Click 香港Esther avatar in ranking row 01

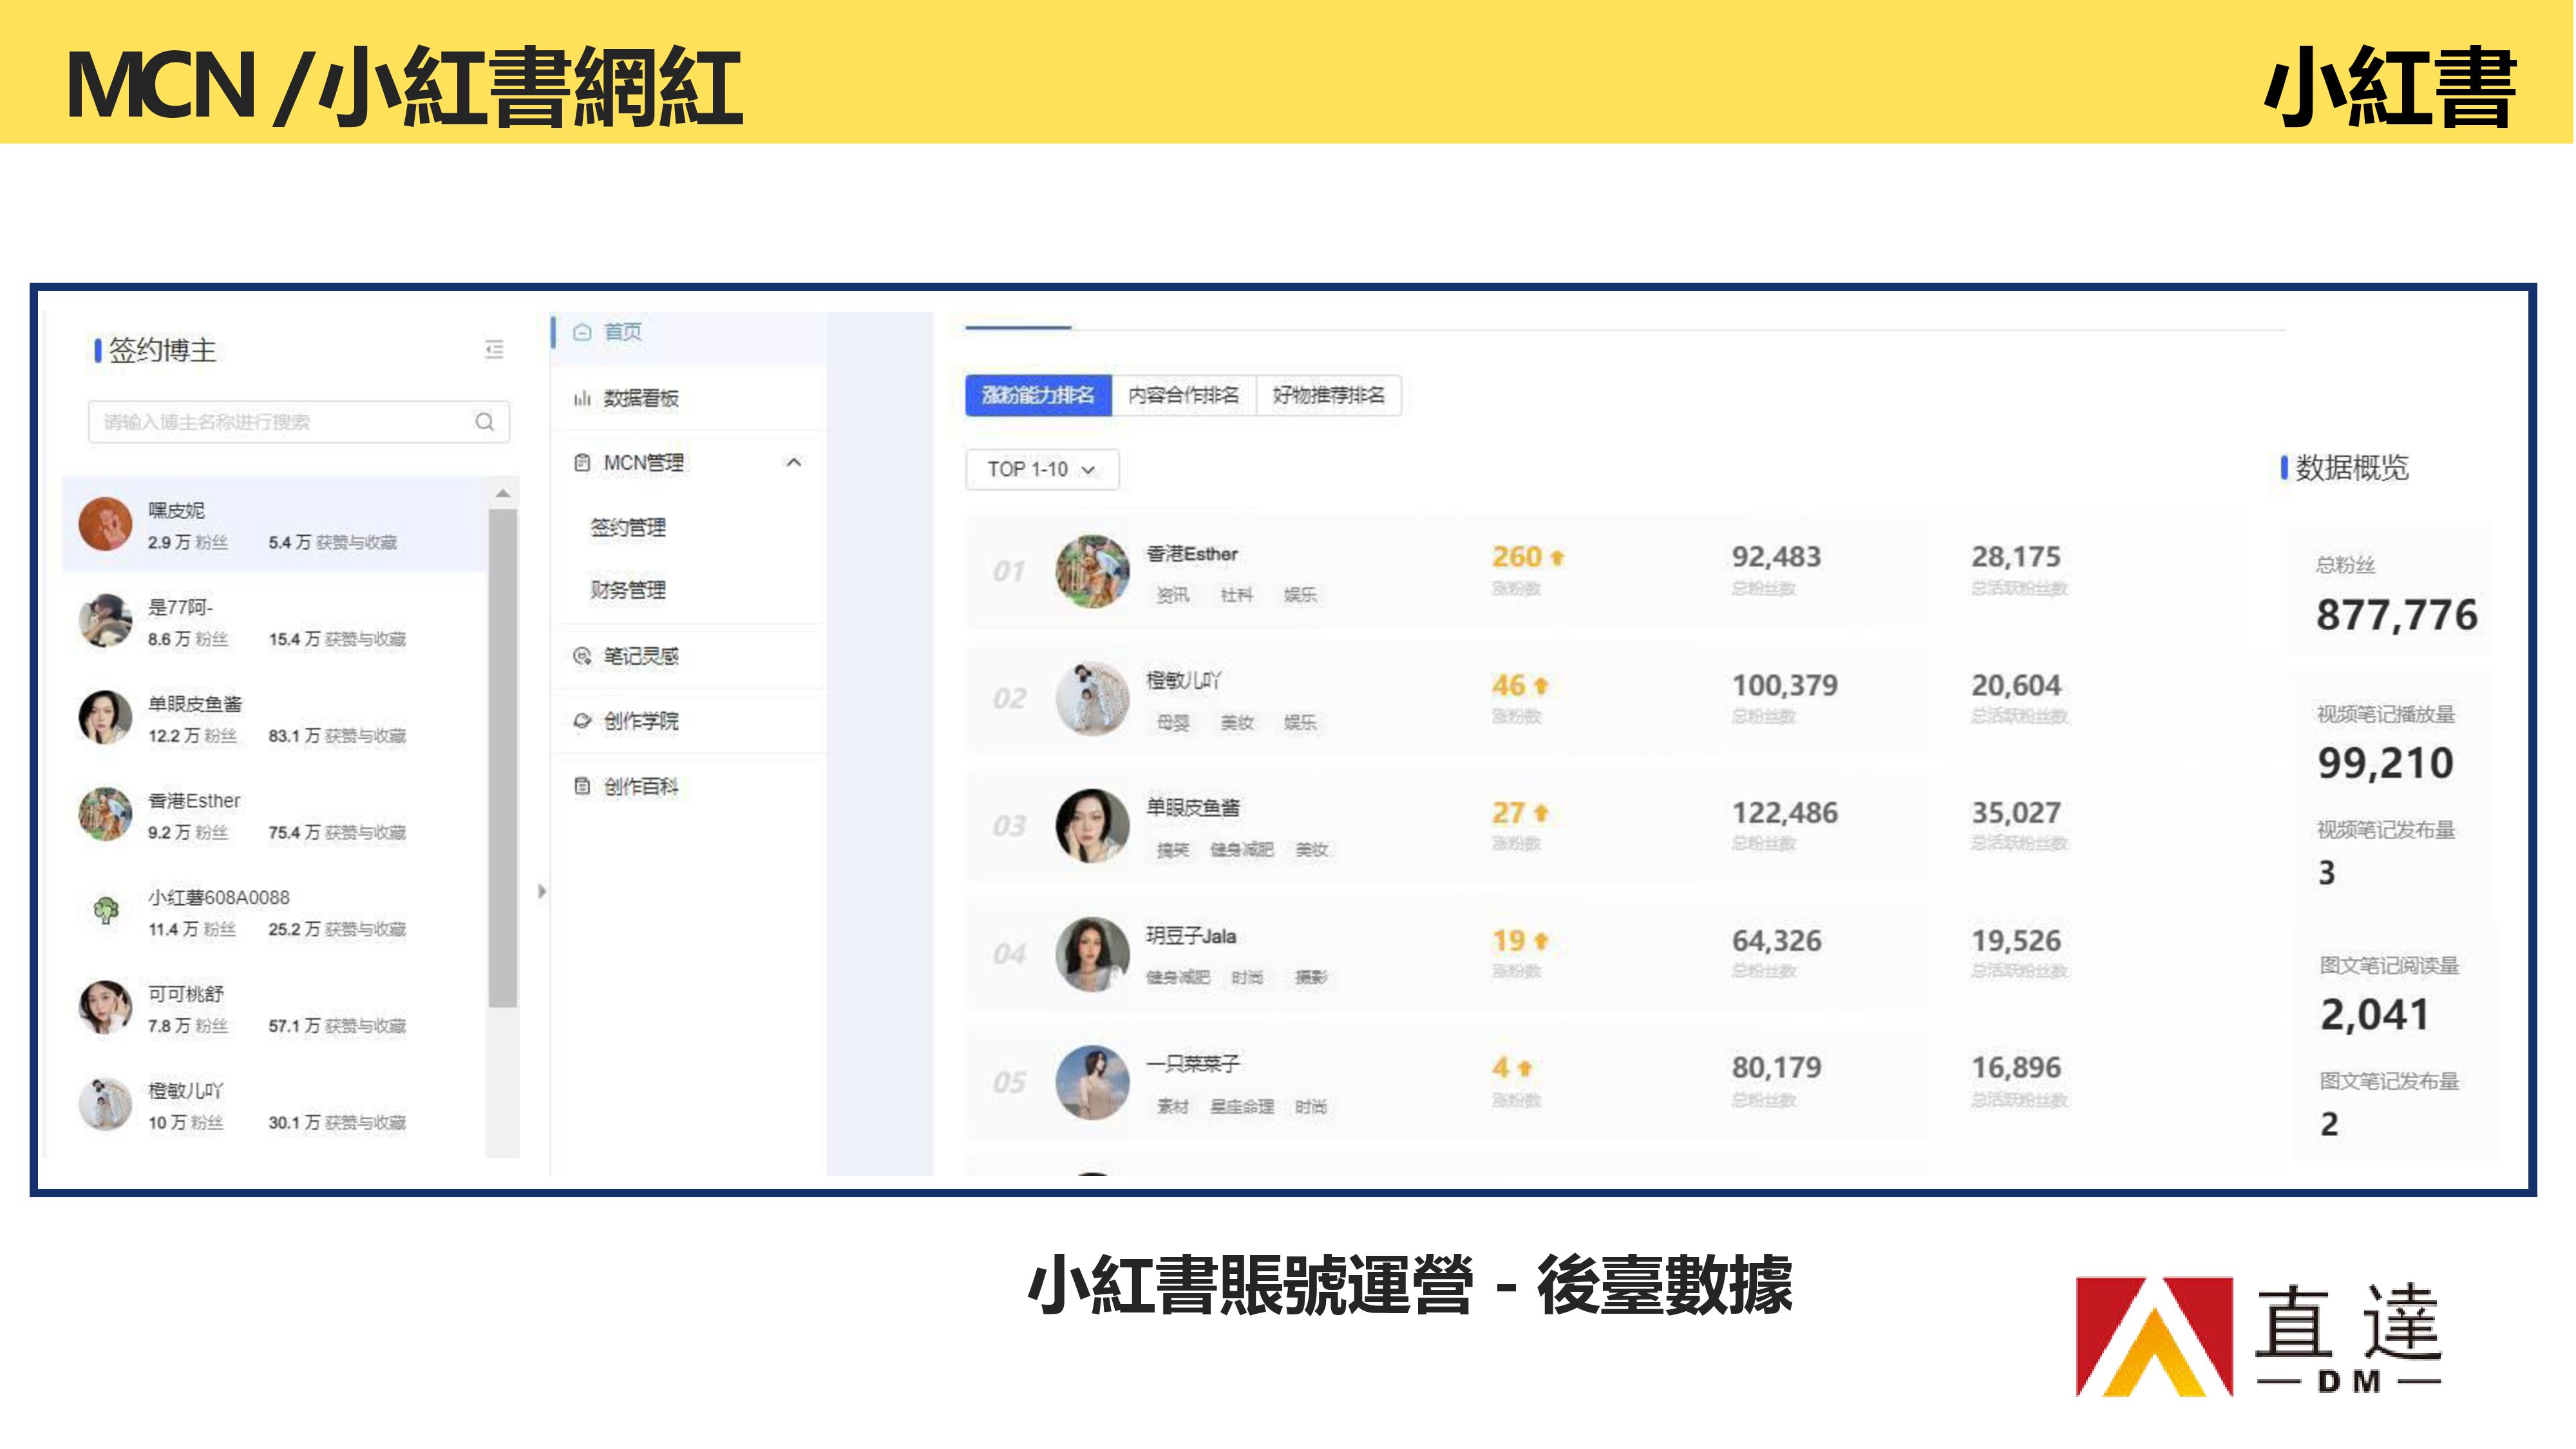point(1092,571)
